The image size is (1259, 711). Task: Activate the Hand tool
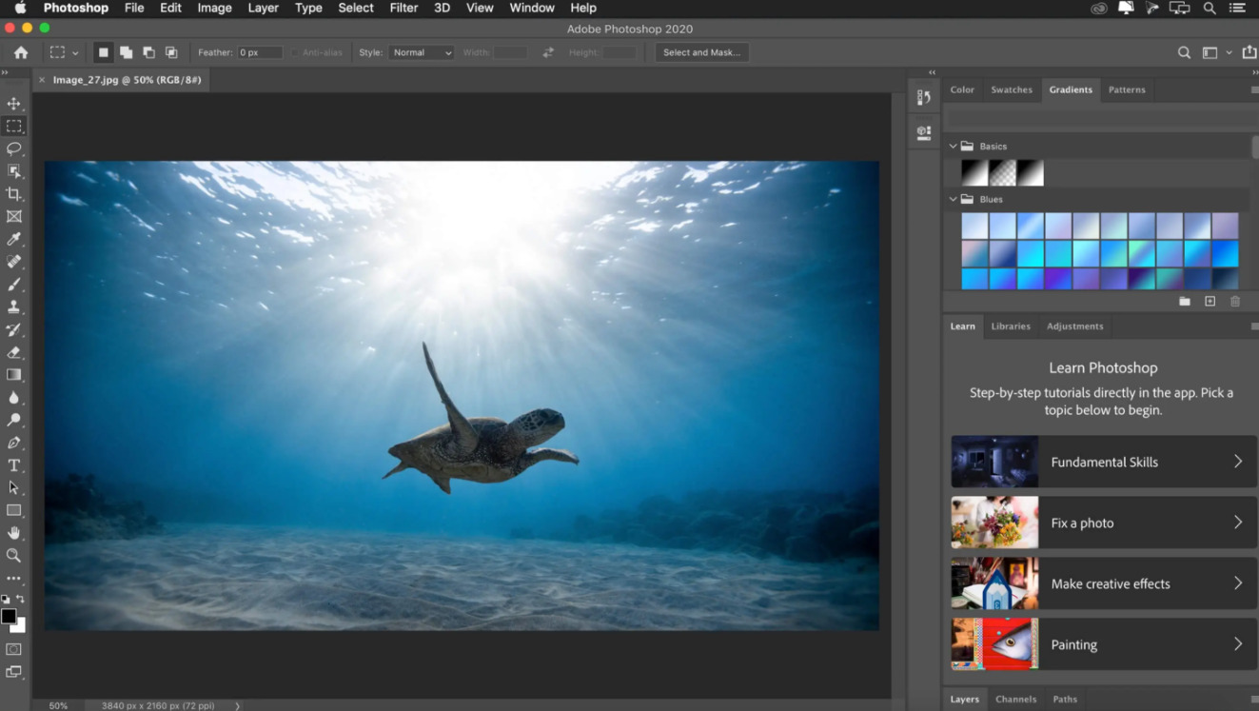(13, 533)
